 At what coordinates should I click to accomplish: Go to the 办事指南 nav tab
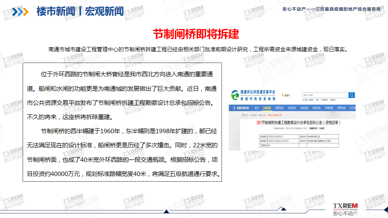(329, 108)
